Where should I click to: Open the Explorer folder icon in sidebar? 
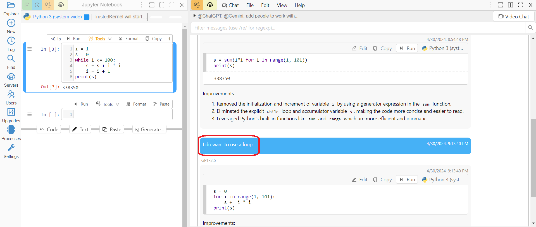click(x=11, y=5)
